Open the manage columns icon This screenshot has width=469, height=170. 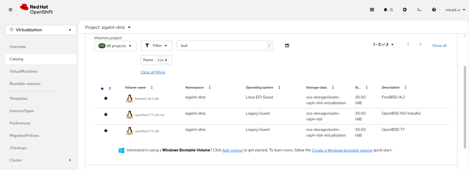click(287, 46)
